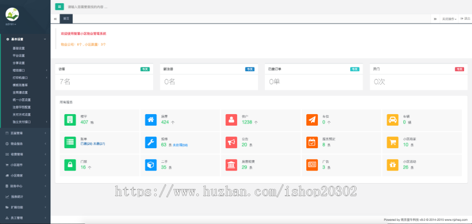Click the orange newspaper icon for 广告
Image resolution: width=472 pixels, height=224 pixels.
tap(312, 165)
